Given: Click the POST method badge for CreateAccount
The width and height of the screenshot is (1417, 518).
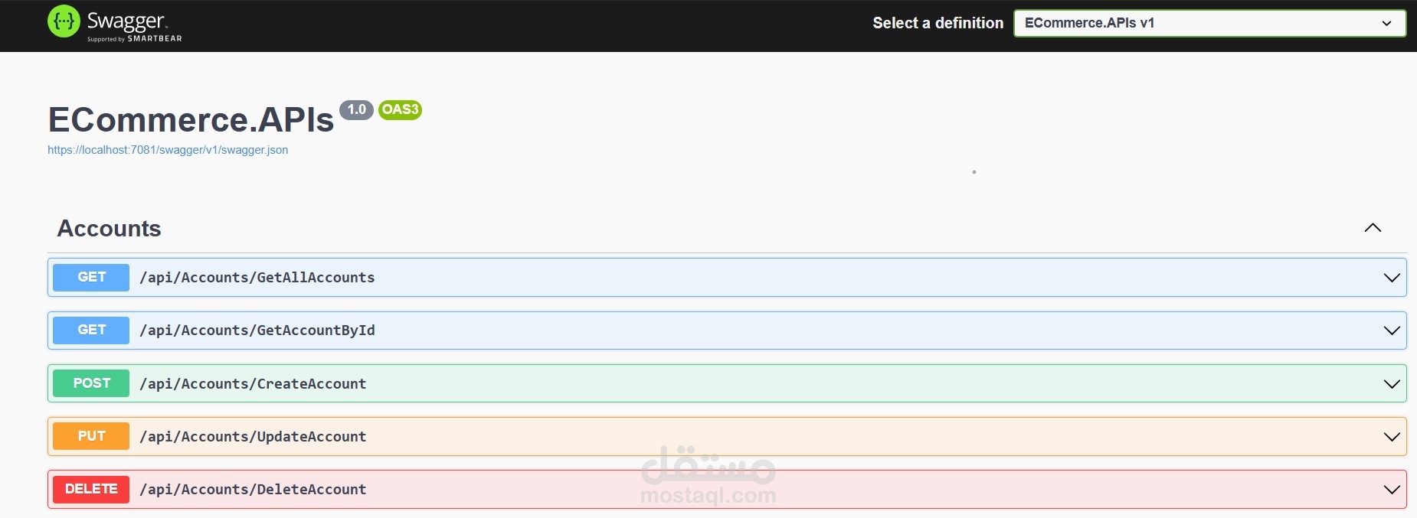Looking at the screenshot, I should 91,383.
